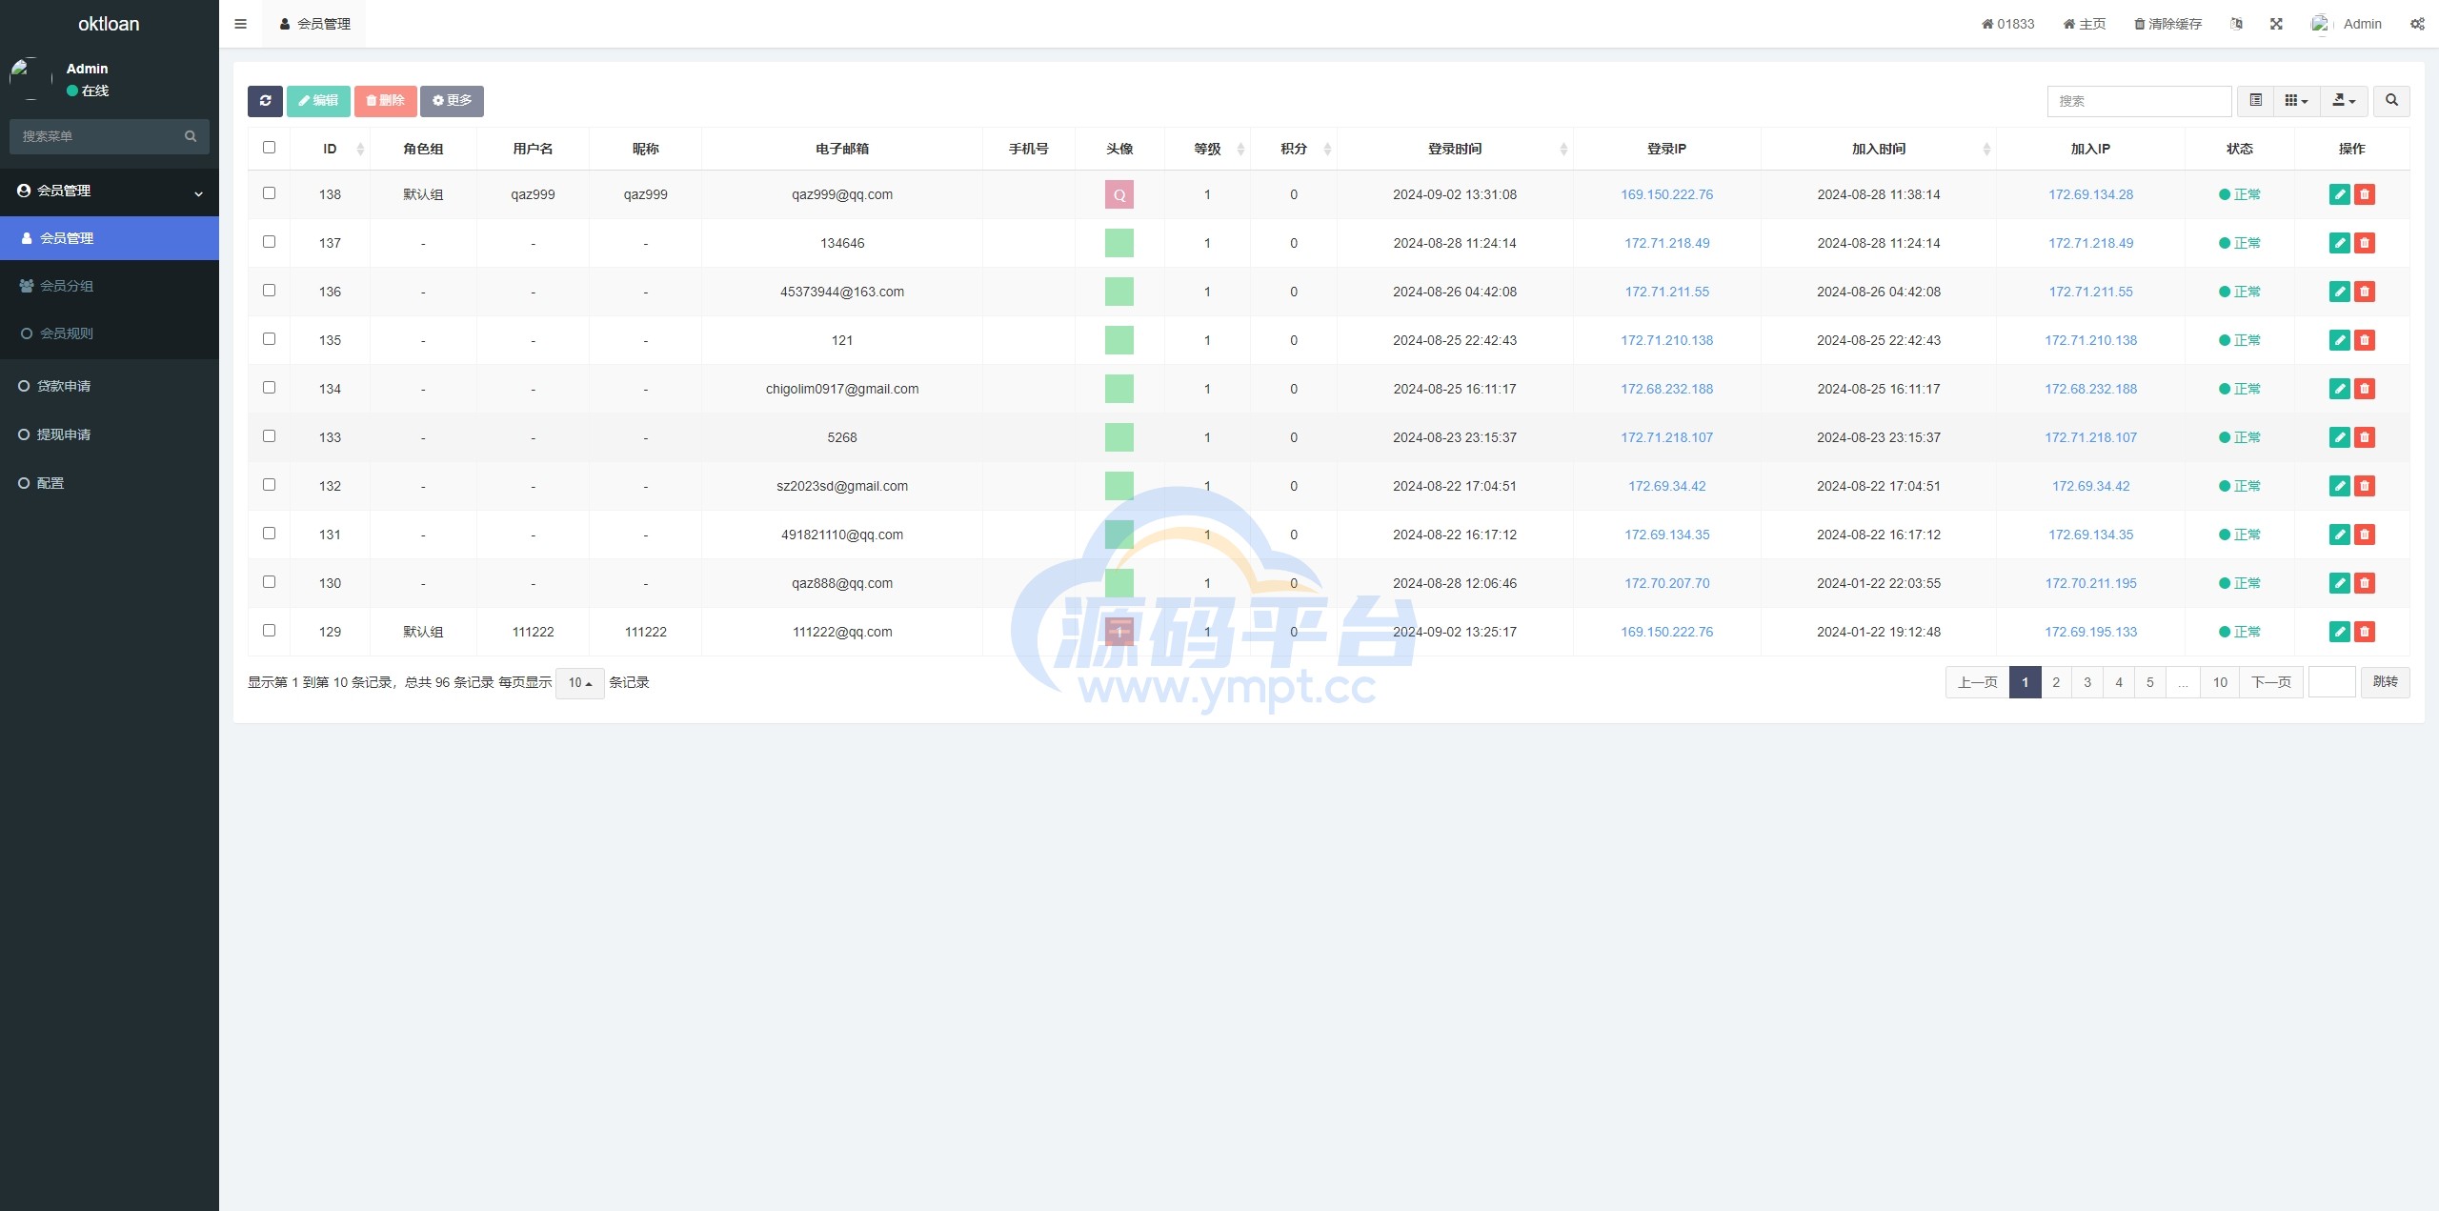Screen dimensions: 2439x1211
Task: Click join IP 172.69.195.133 for ID 129
Action: click(x=2090, y=632)
